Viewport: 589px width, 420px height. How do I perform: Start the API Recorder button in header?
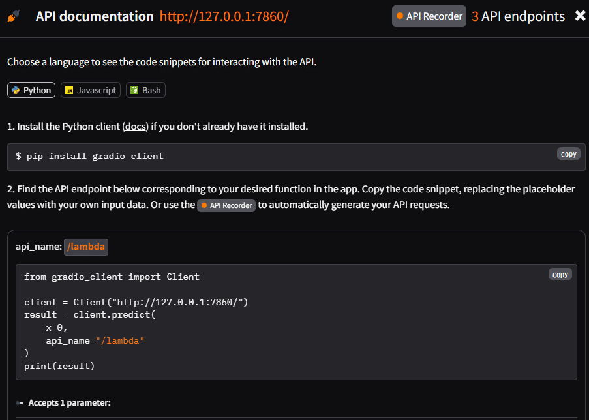click(x=429, y=16)
